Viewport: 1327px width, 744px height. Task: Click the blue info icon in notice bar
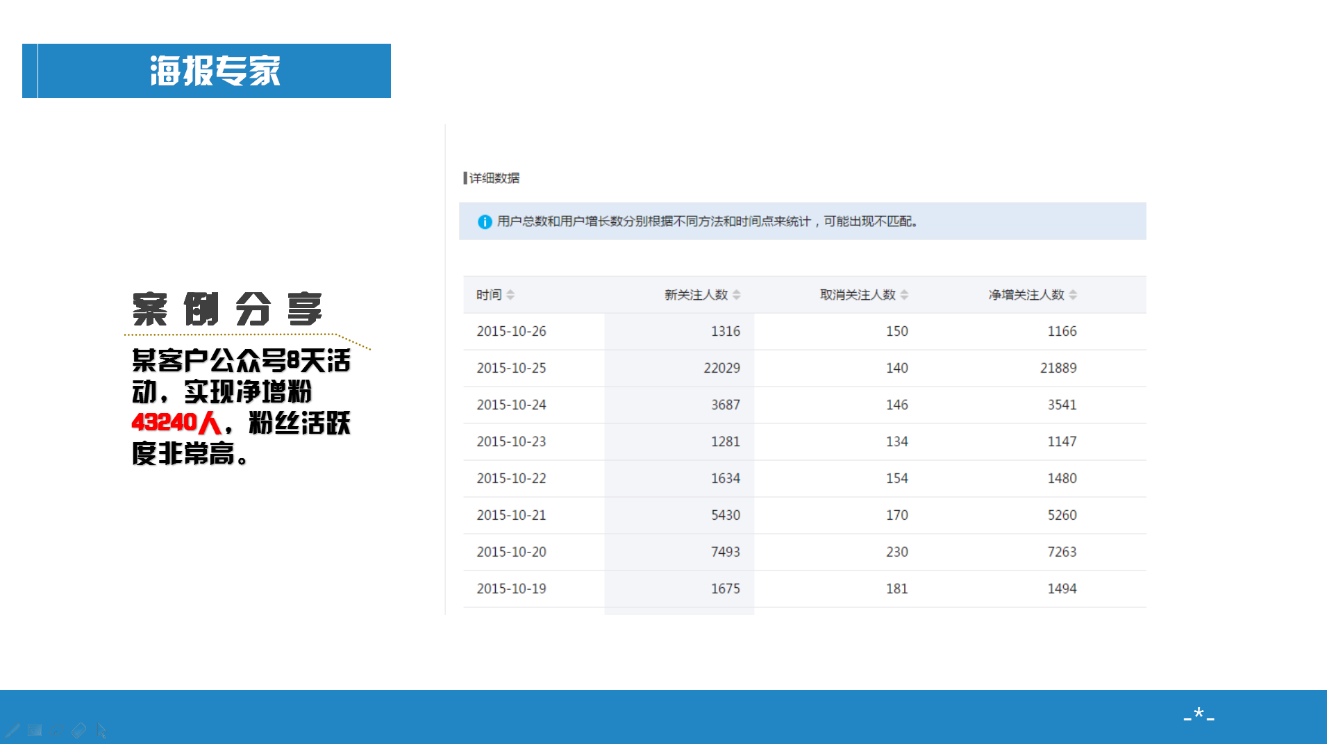485,221
